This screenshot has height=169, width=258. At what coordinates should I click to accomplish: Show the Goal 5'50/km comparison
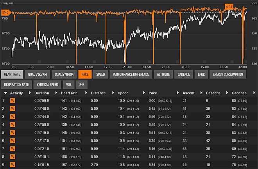pyautogui.click(x=38, y=74)
